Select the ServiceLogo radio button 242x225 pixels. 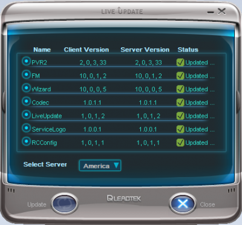point(26,128)
